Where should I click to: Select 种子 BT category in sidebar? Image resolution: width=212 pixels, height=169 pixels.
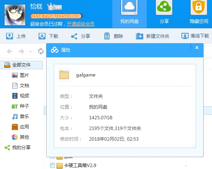(x=20, y=106)
